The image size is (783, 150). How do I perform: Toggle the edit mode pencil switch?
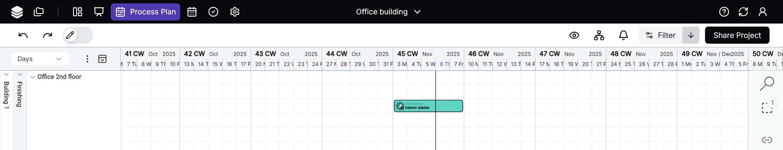pos(78,35)
